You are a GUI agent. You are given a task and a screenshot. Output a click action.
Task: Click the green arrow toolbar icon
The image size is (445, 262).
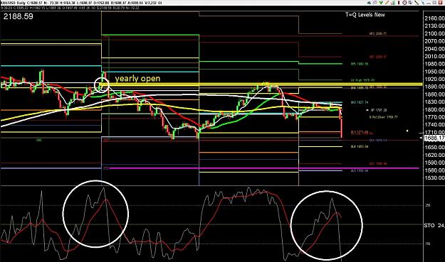(381, 3)
